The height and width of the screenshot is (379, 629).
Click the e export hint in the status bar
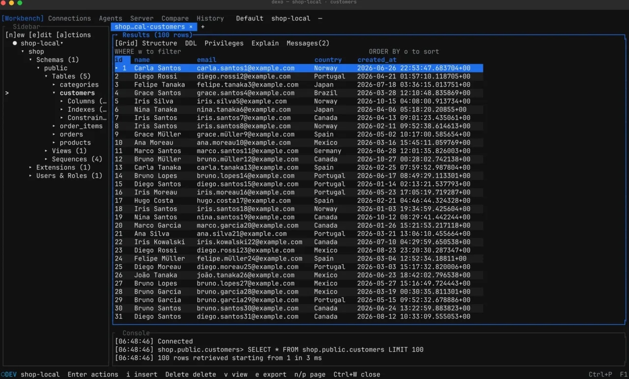[271, 374]
